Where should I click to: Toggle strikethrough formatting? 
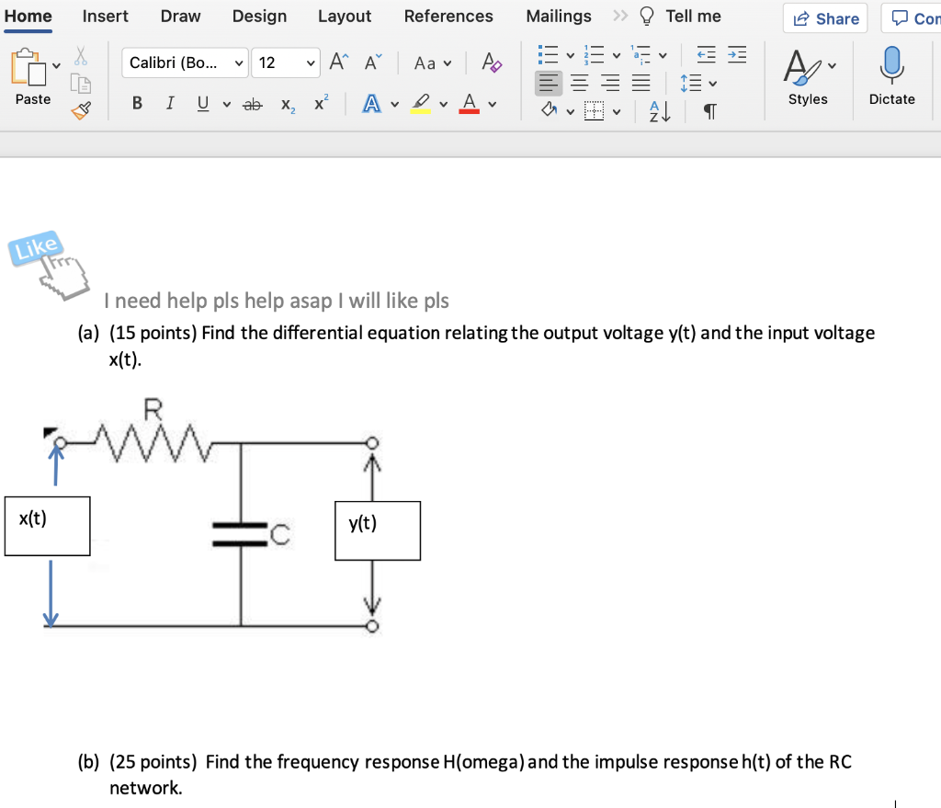point(253,103)
